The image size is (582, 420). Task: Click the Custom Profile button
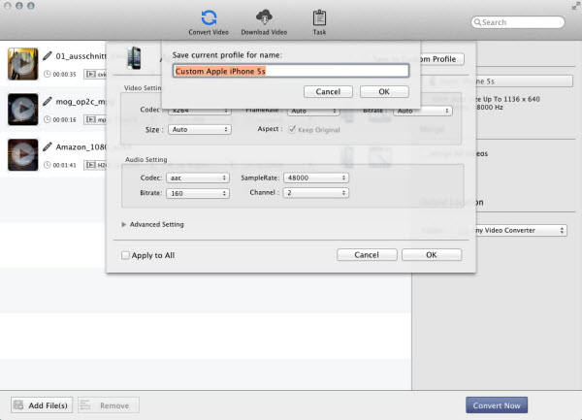click(441, 59)
